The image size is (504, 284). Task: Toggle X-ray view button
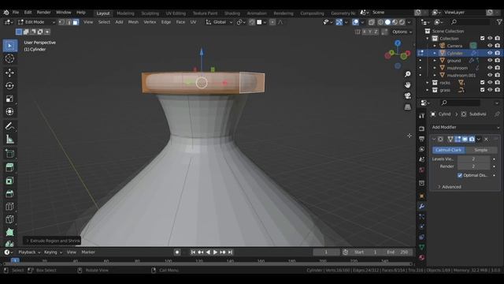click(x=371, y=22)
